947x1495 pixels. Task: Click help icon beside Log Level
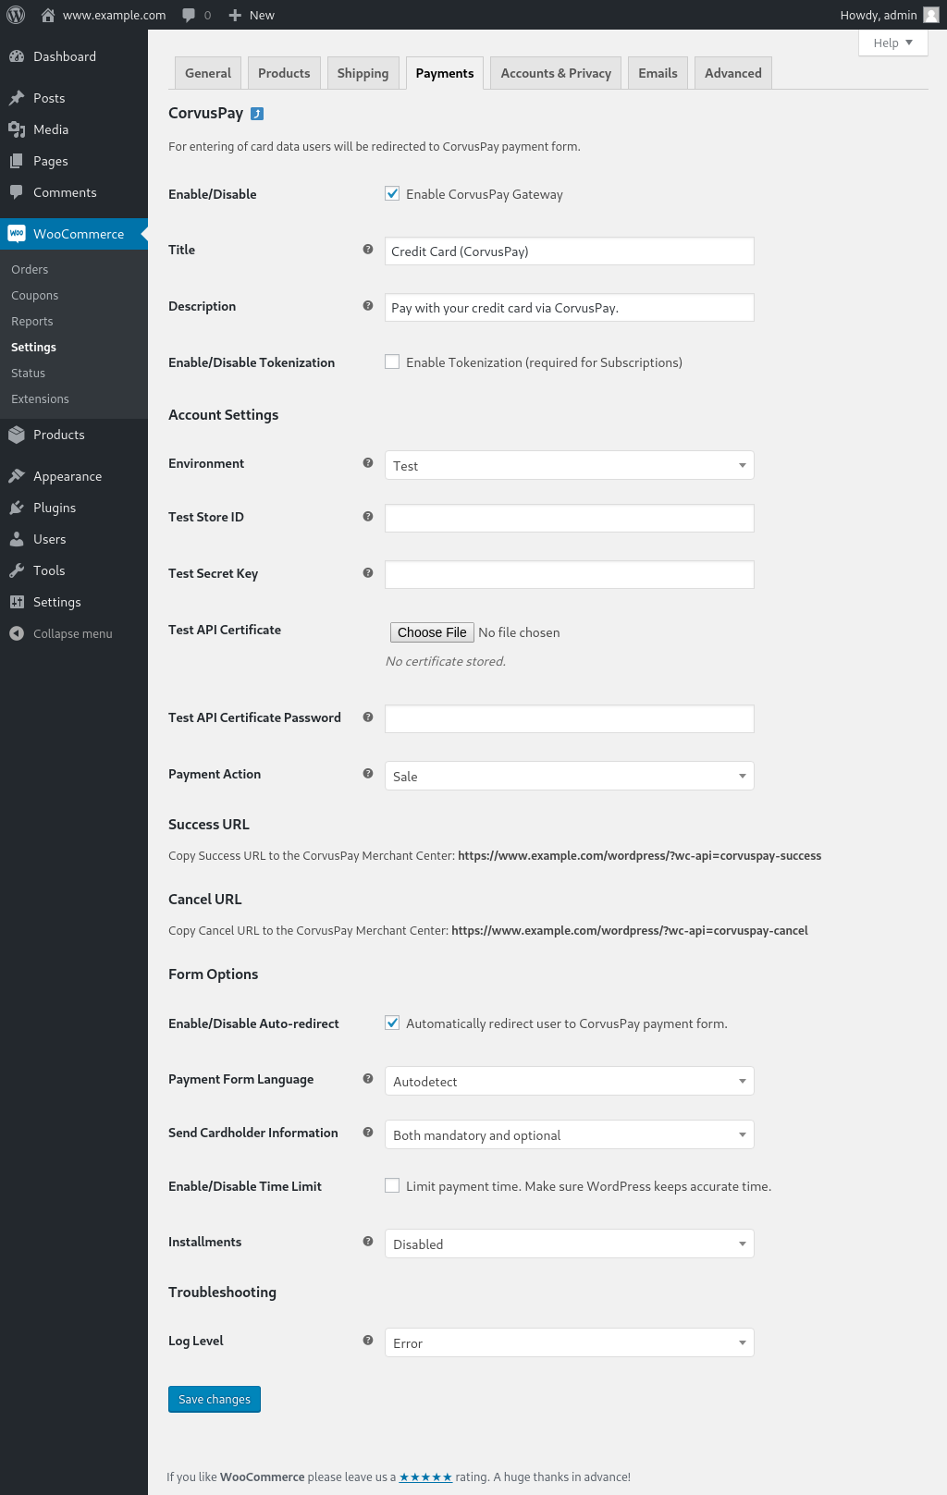[368, 1341]
